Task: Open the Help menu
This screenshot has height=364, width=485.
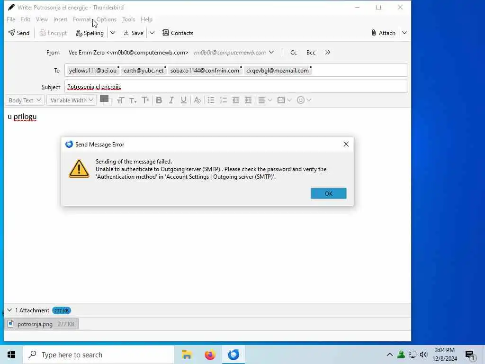Action: coord(146,19)
